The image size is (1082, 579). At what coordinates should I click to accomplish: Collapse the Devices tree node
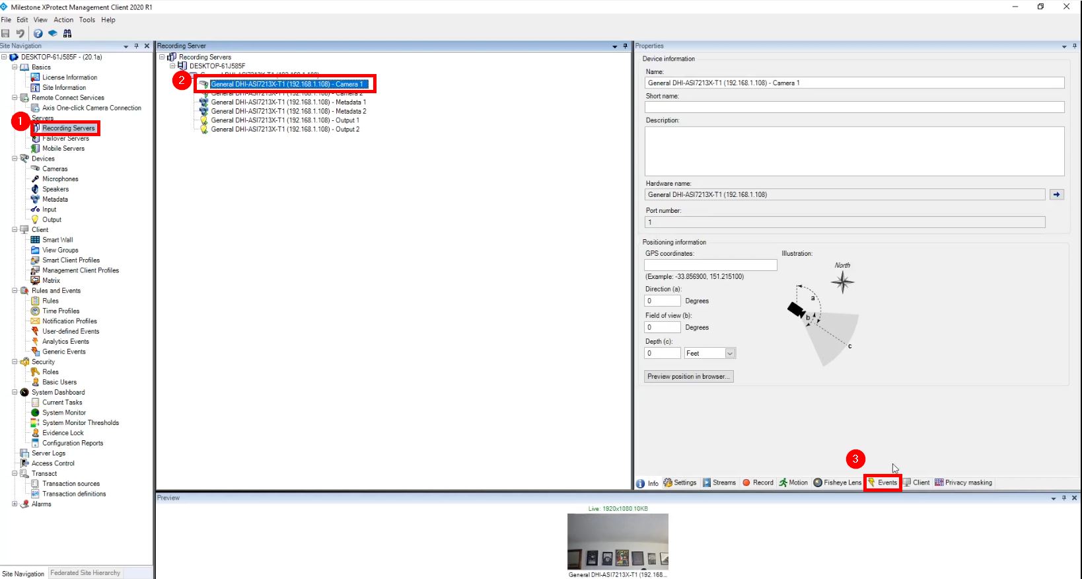pos(15,159)
